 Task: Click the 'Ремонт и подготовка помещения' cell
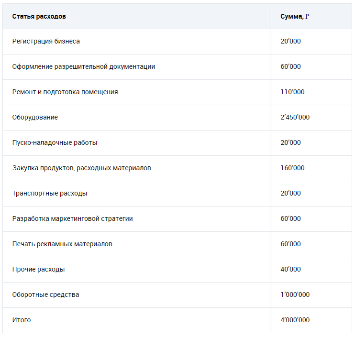pyautogui.click(x=65, y=92)
